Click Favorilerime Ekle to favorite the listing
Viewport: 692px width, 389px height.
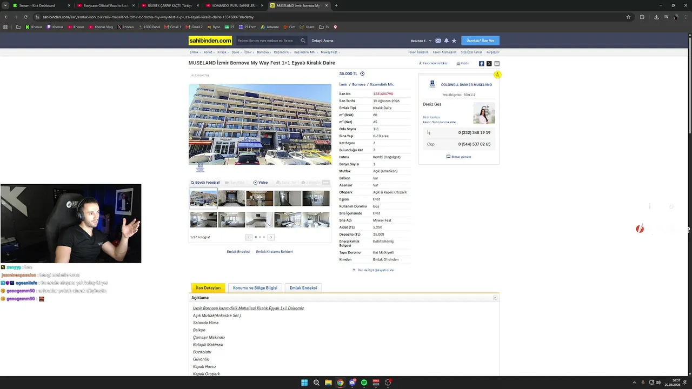(x=433, y=63)
